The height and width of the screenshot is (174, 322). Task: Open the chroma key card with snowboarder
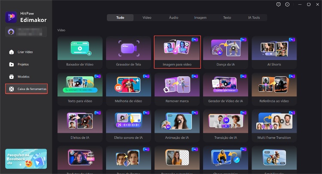(x=225, y=160)
